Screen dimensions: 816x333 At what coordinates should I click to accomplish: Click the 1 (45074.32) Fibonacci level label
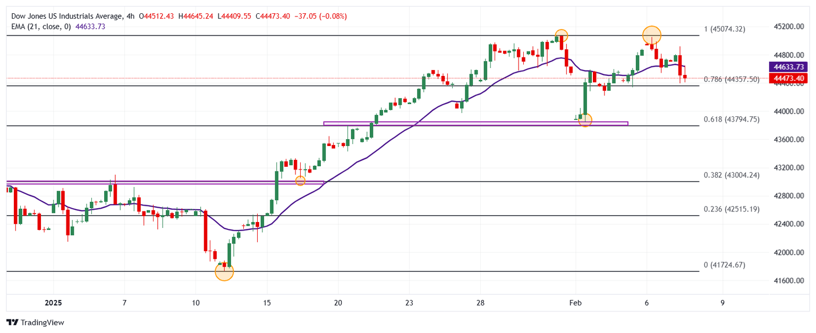click(724, 29)
